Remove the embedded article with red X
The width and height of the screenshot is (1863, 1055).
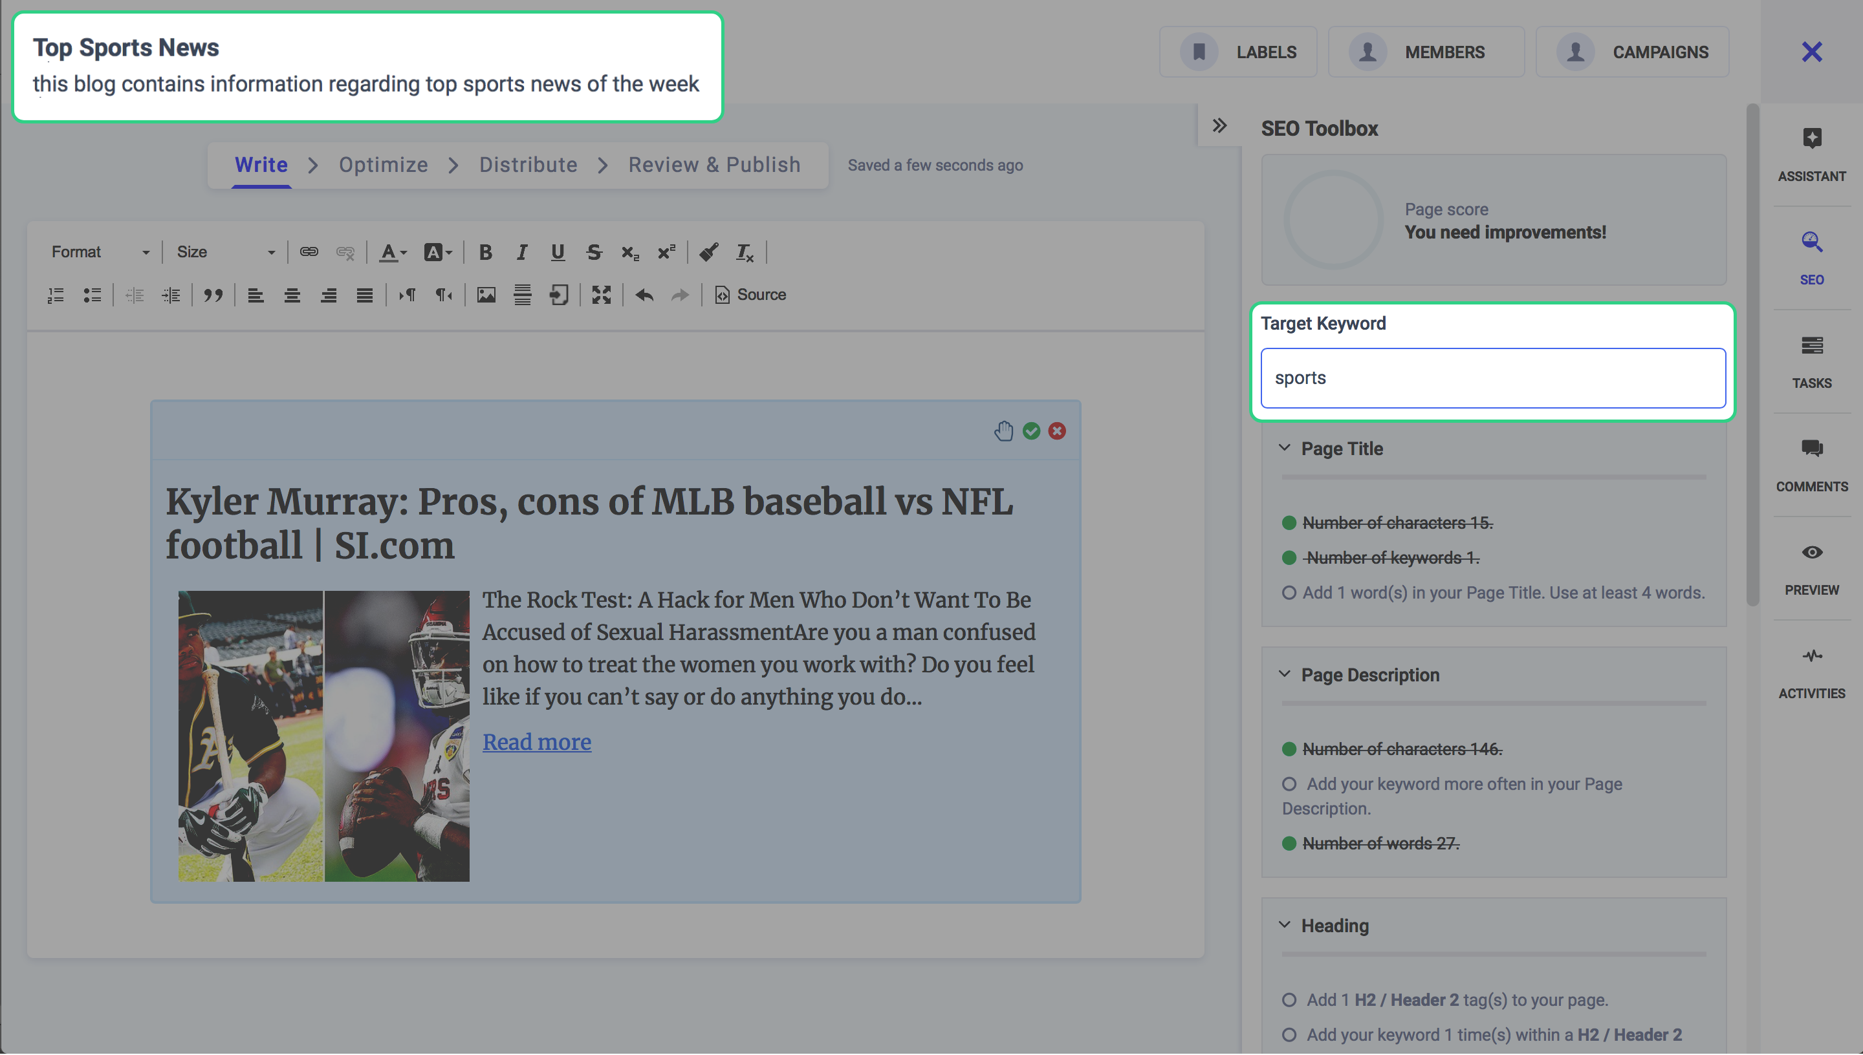[1058, 431]
